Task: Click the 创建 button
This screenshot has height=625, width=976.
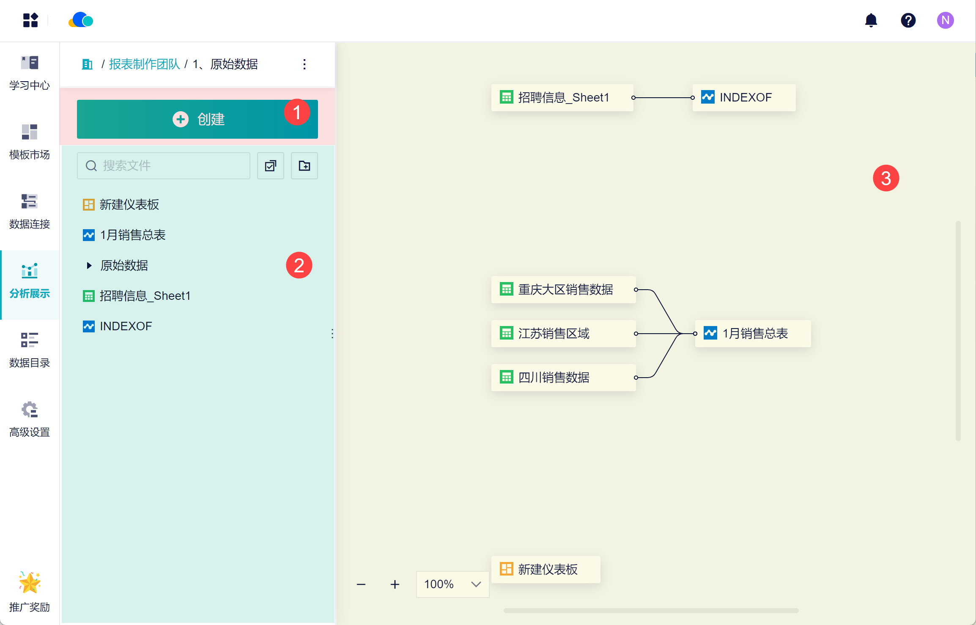Action: tap(197, 119)
